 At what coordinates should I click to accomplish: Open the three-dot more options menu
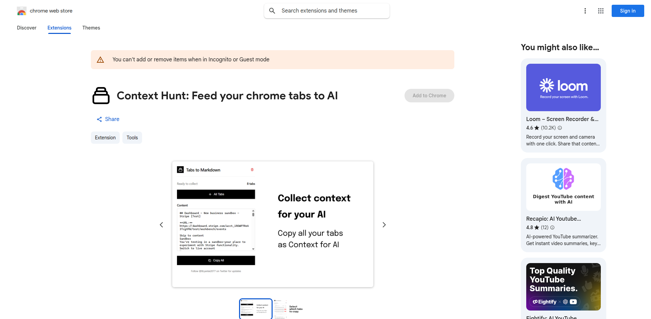click(585, 11)
